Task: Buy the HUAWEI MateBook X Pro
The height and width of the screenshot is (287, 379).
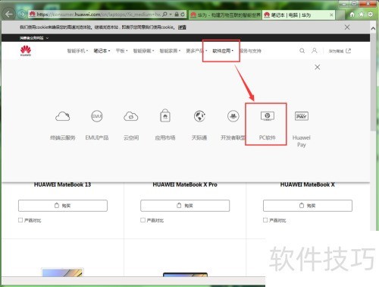Action: (x=185, y=206)
